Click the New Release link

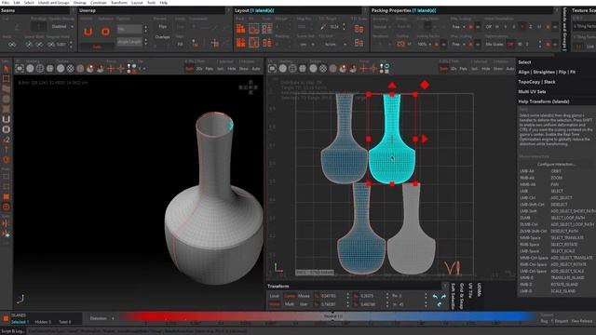click(581, 321)
